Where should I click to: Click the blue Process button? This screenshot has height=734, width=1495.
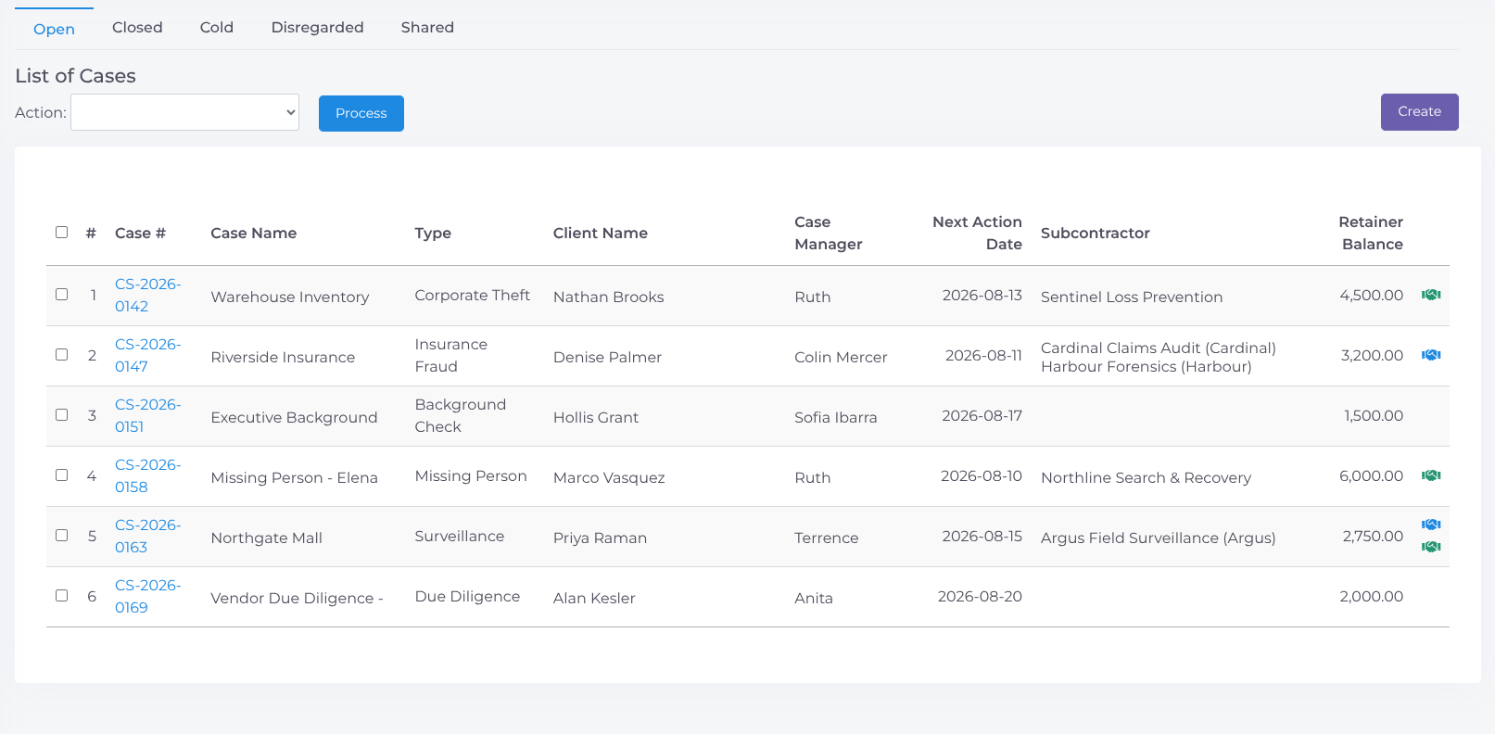pyautogui.click(x=361, y=113)
